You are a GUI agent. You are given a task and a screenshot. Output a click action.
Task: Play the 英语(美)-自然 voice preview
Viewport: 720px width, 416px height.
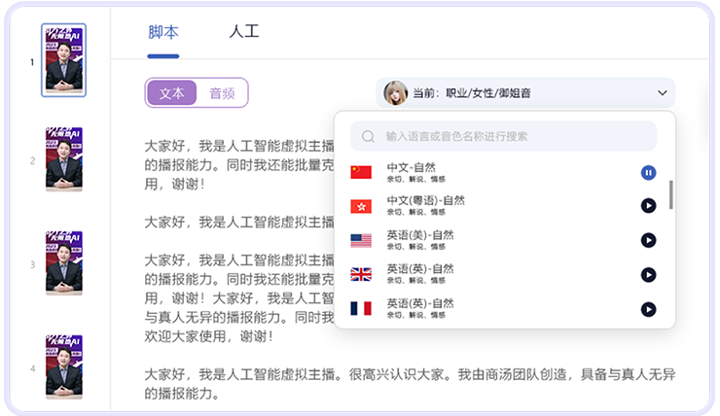[x=648, y=240]
